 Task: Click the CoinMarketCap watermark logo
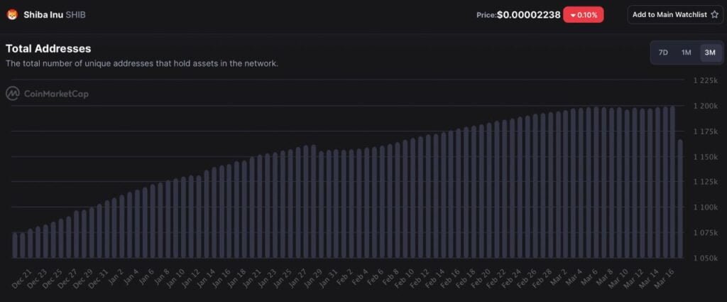tap(48, 94)
